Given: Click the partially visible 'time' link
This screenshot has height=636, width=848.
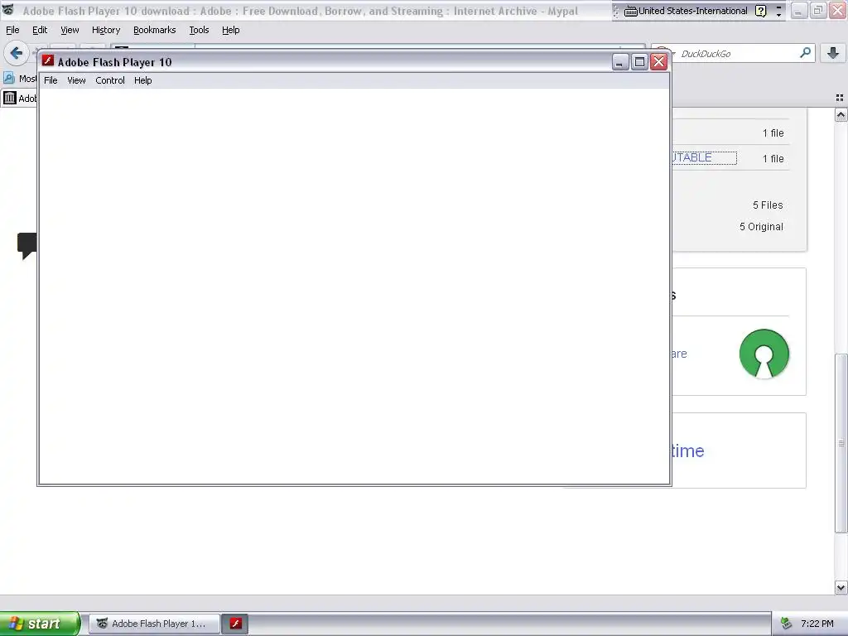Looking at the screenshot, I should coord(688,451).
